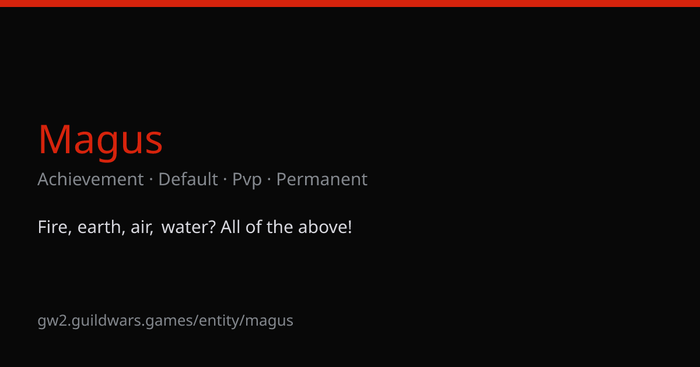
Task: Select the Default tag
Action: tap(188, 179)
